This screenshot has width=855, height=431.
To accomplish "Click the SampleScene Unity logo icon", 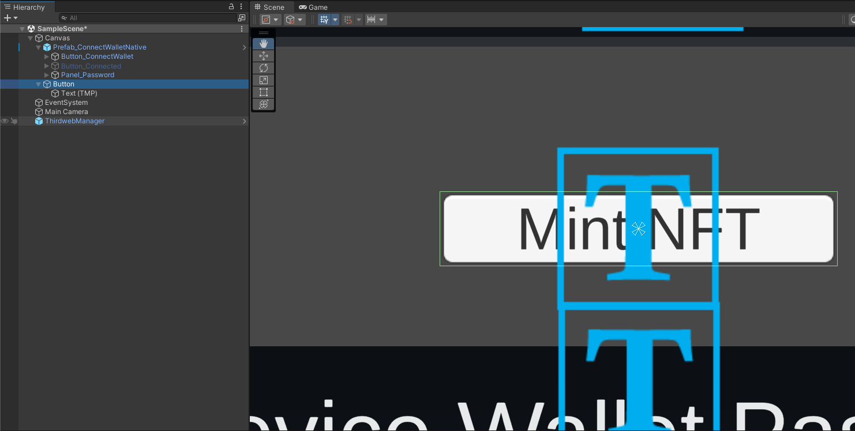I will tap(31, 29).
